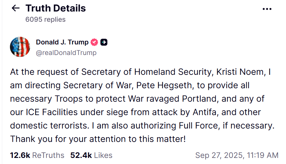View the 6095 replies count
Image resolution: width=286 pixels, height=164 pixels.
pos(45,20)
